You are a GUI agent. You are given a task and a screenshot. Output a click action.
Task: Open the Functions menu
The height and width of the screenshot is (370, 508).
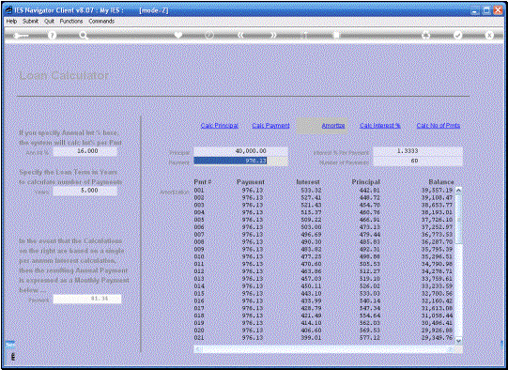[x=71, y=21]
